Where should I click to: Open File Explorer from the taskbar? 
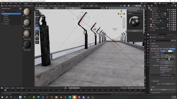tap(56, 97)
